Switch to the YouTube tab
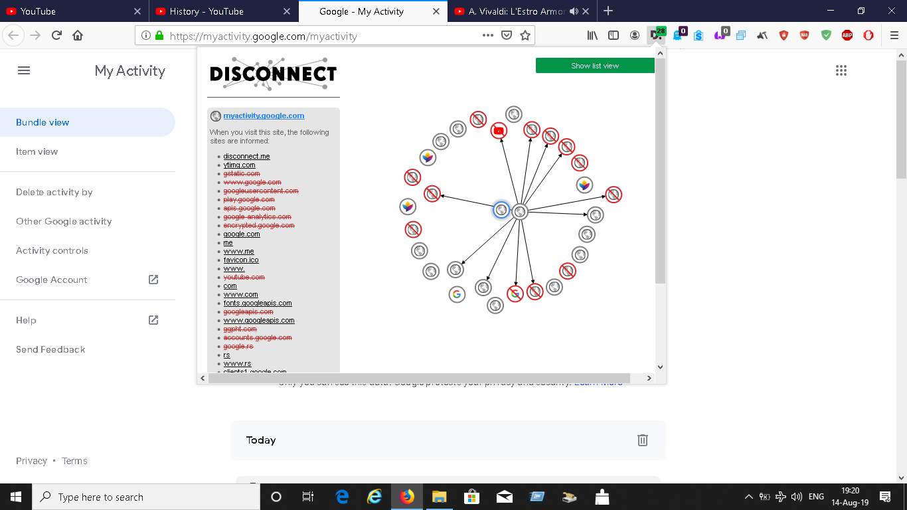 coord(74,11)
